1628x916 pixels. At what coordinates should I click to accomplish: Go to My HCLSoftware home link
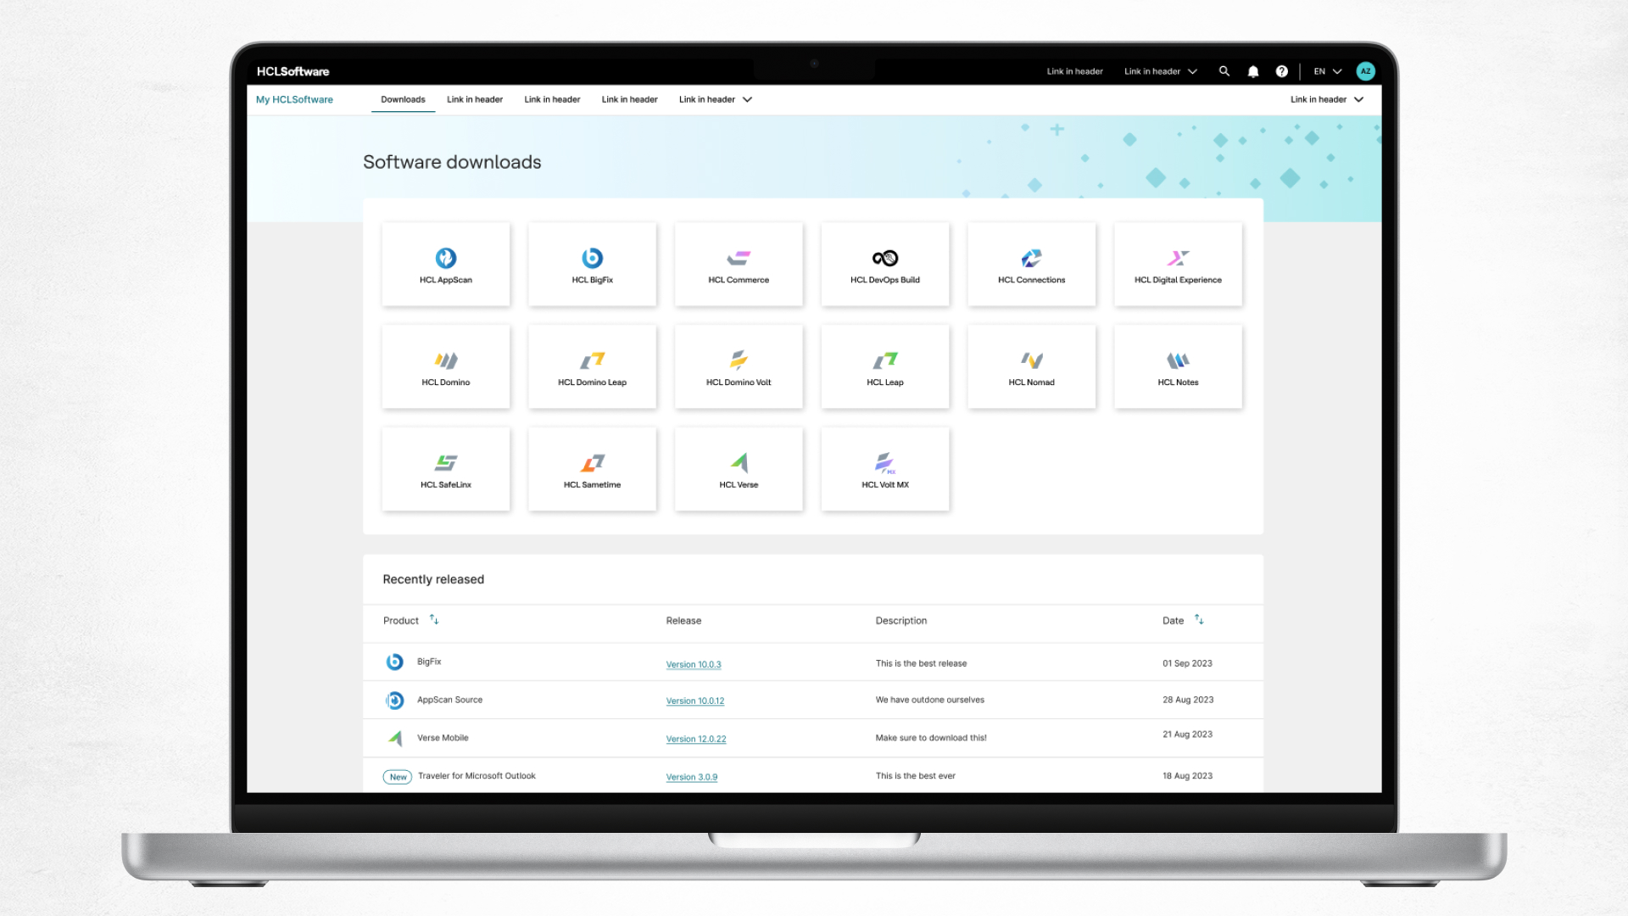pos(294,99)
